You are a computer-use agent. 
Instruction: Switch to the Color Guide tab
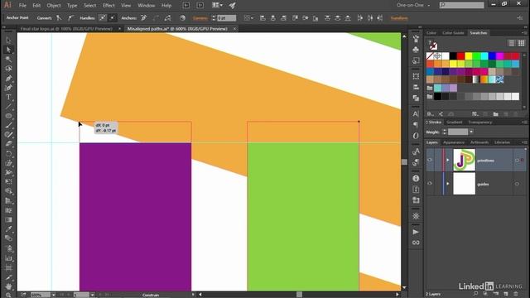(453, 33)
